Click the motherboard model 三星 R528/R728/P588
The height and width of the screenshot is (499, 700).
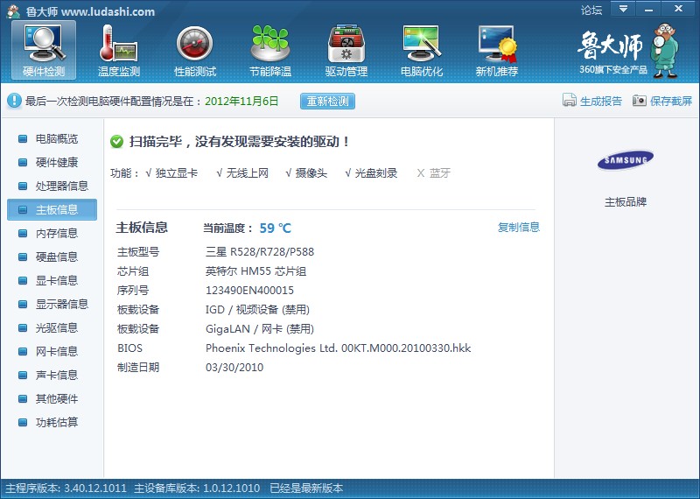coord(260,252)
